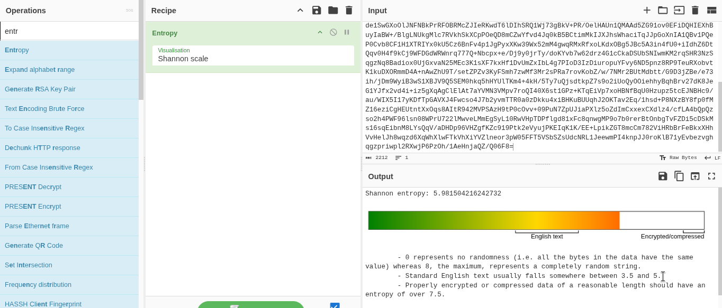Click the operations search field containing 'entr'
The height and width of the screenshot is (308, 722).
(69, 31)
